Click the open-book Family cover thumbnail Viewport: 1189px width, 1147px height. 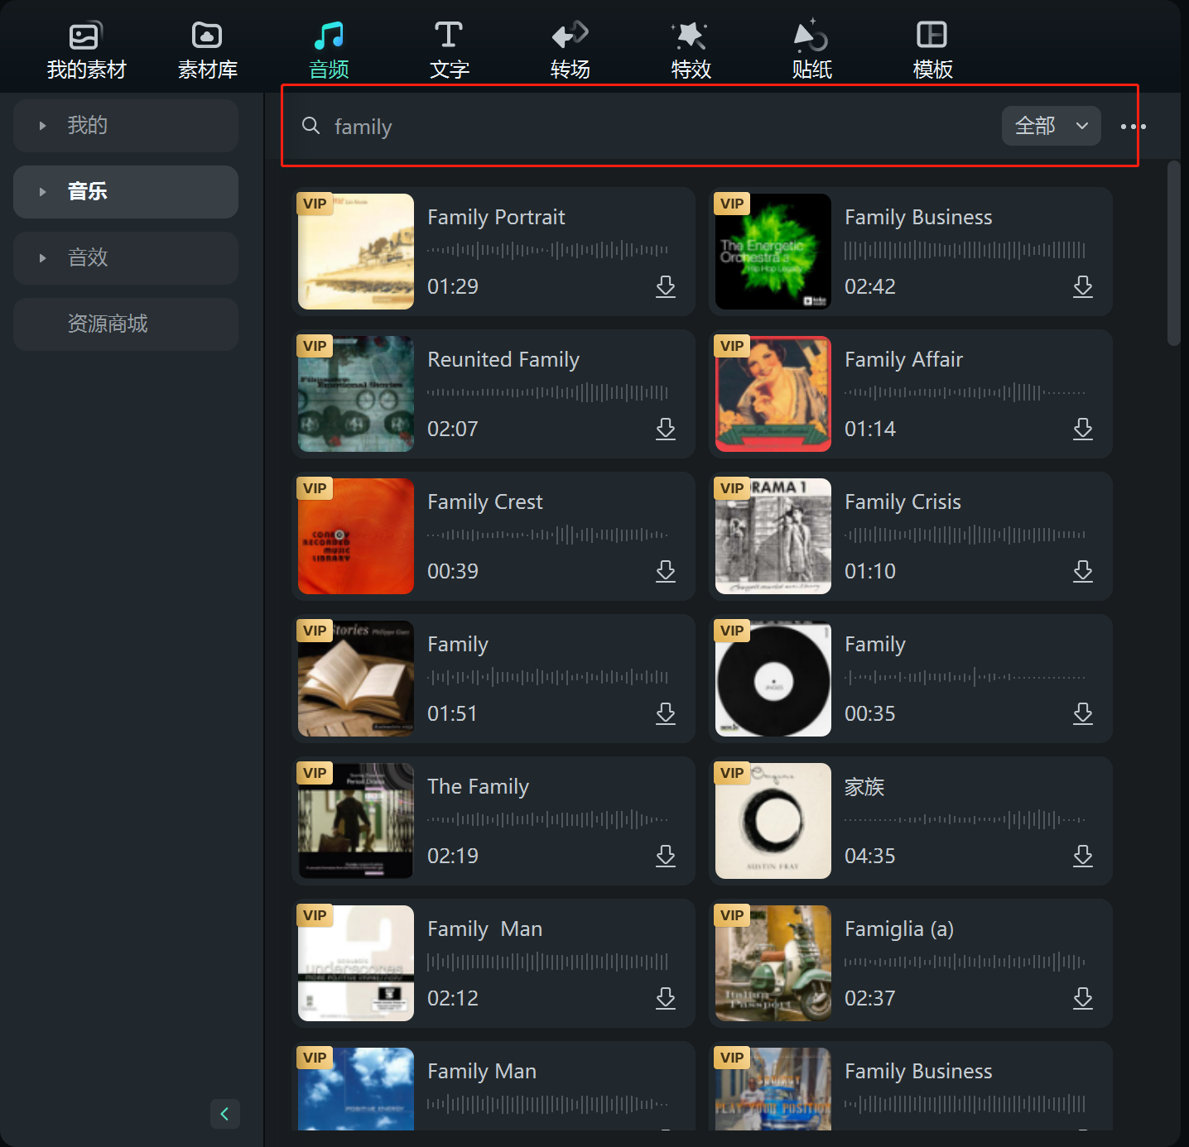point(356,679)
